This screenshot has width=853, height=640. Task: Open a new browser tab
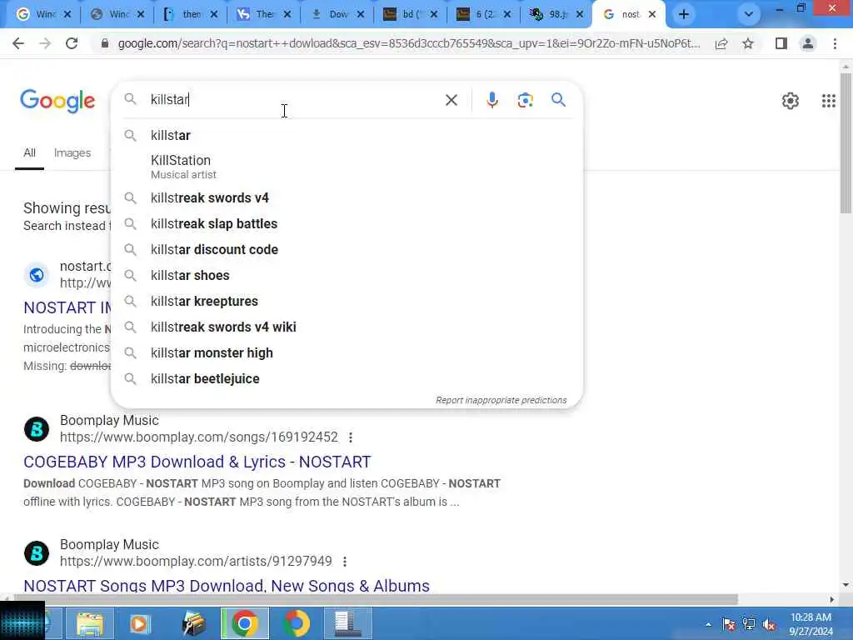(684, 15)
